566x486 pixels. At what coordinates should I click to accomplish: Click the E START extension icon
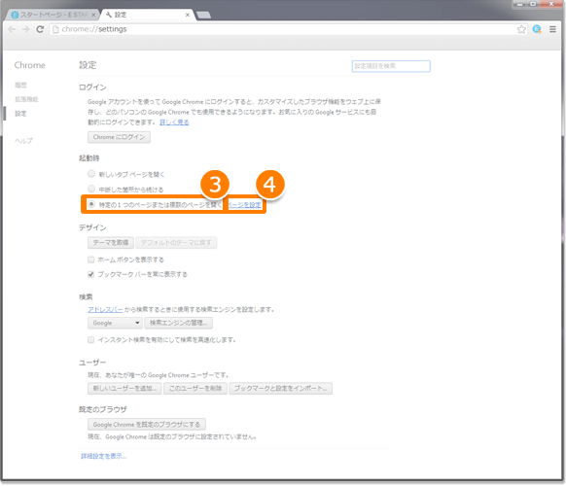(537, 29)
